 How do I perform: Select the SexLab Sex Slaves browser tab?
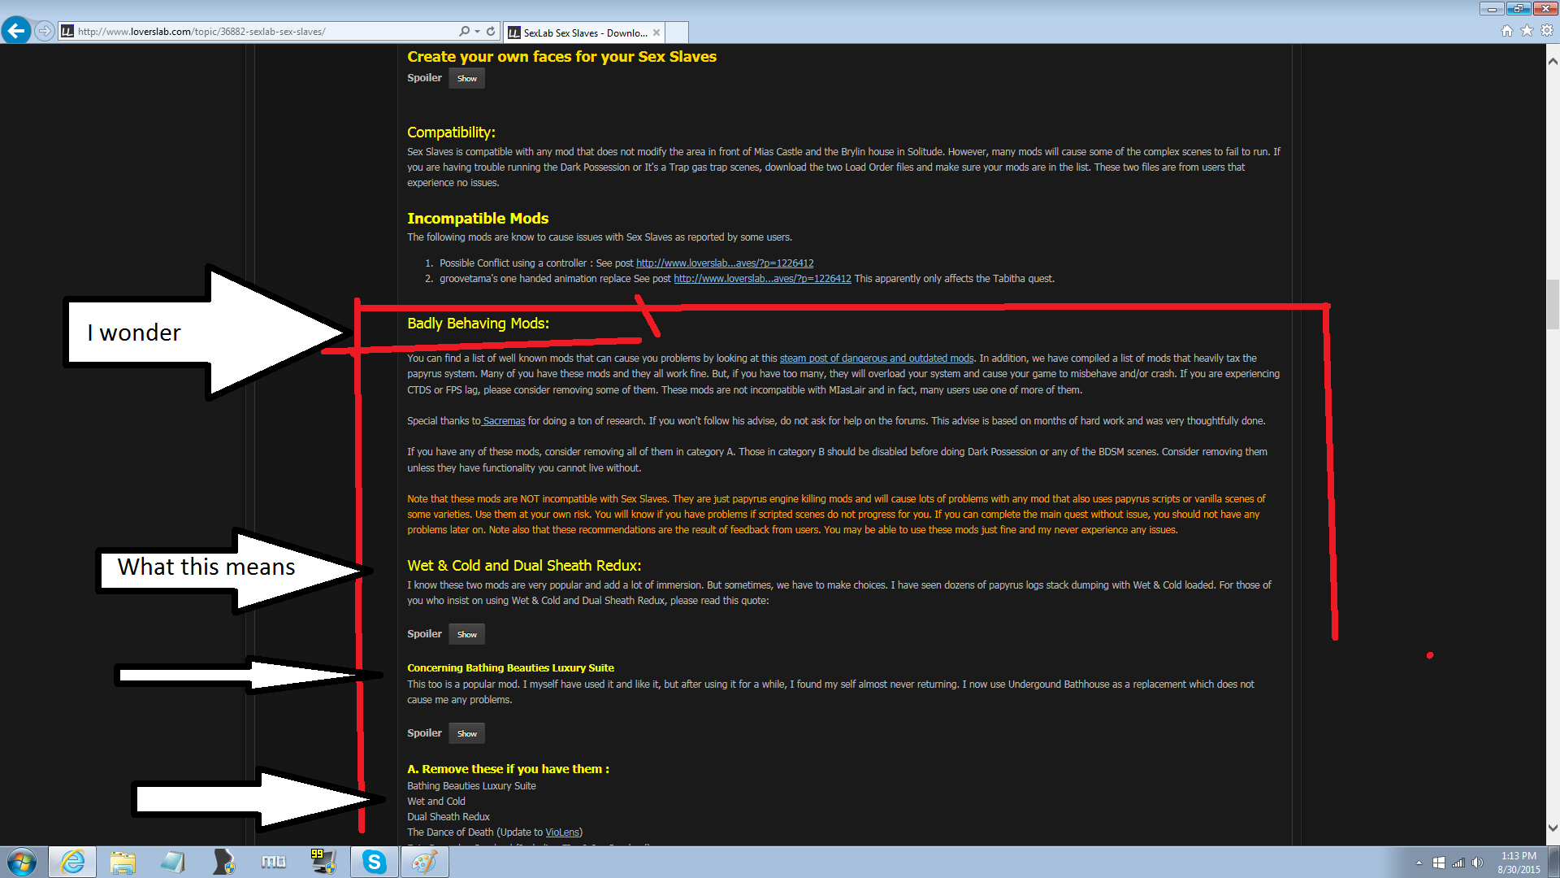[584, 33]
